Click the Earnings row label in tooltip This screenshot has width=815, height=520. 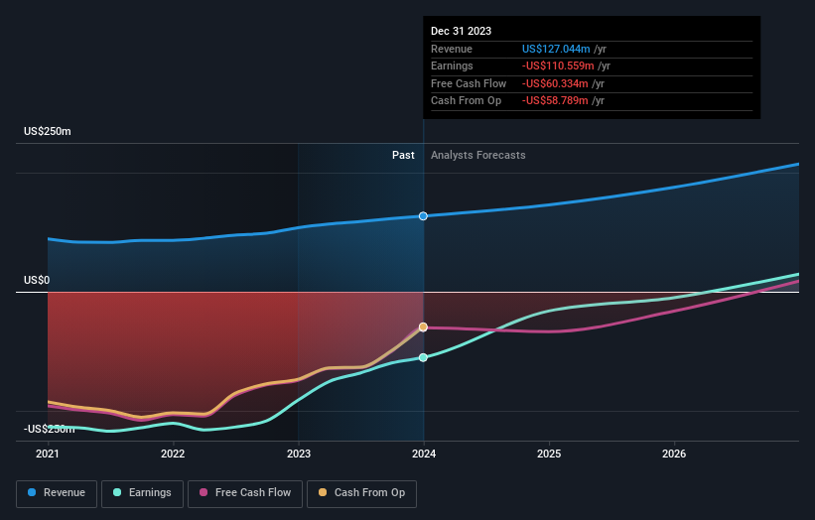pos(452,65)
